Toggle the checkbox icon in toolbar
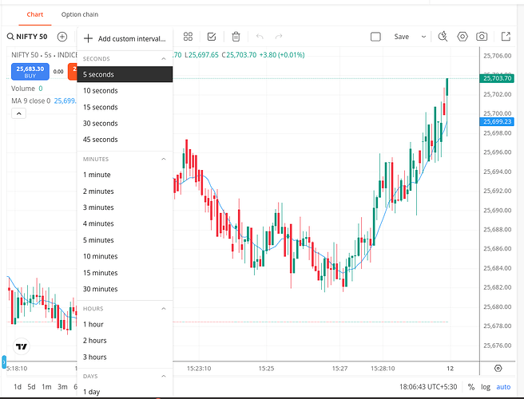Viewport: 524px width, 399px height. tap(212, 37)
